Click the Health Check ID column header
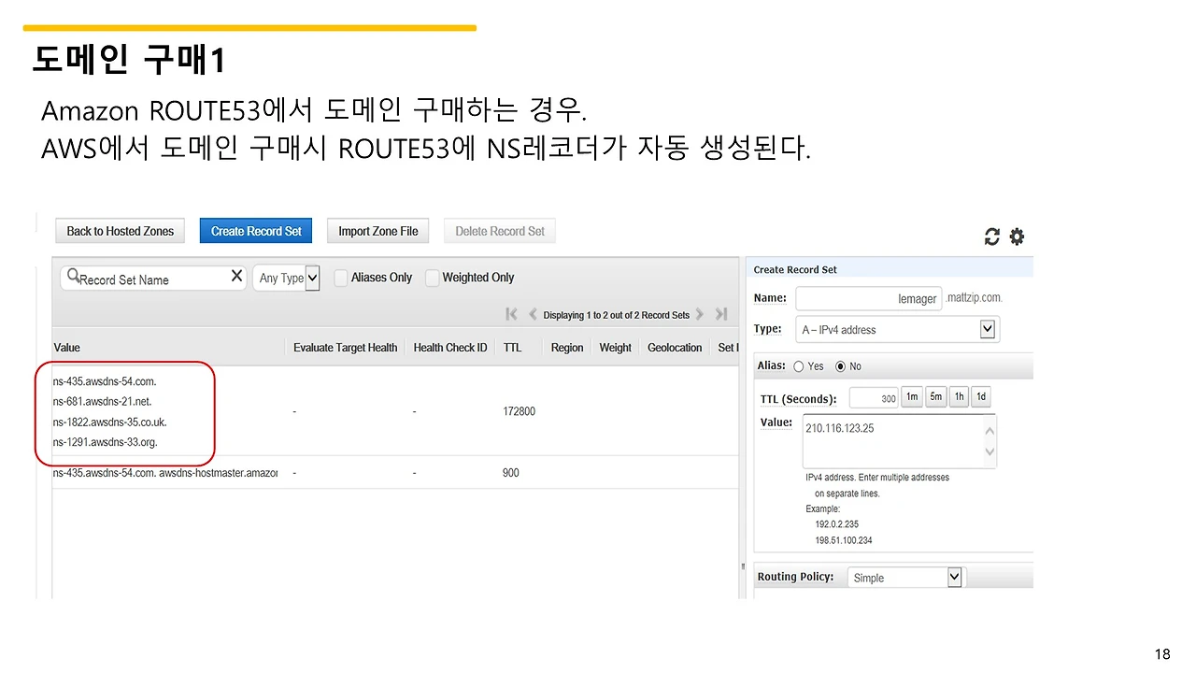This screenshot has height=673, width=1196. click(450, 348)
